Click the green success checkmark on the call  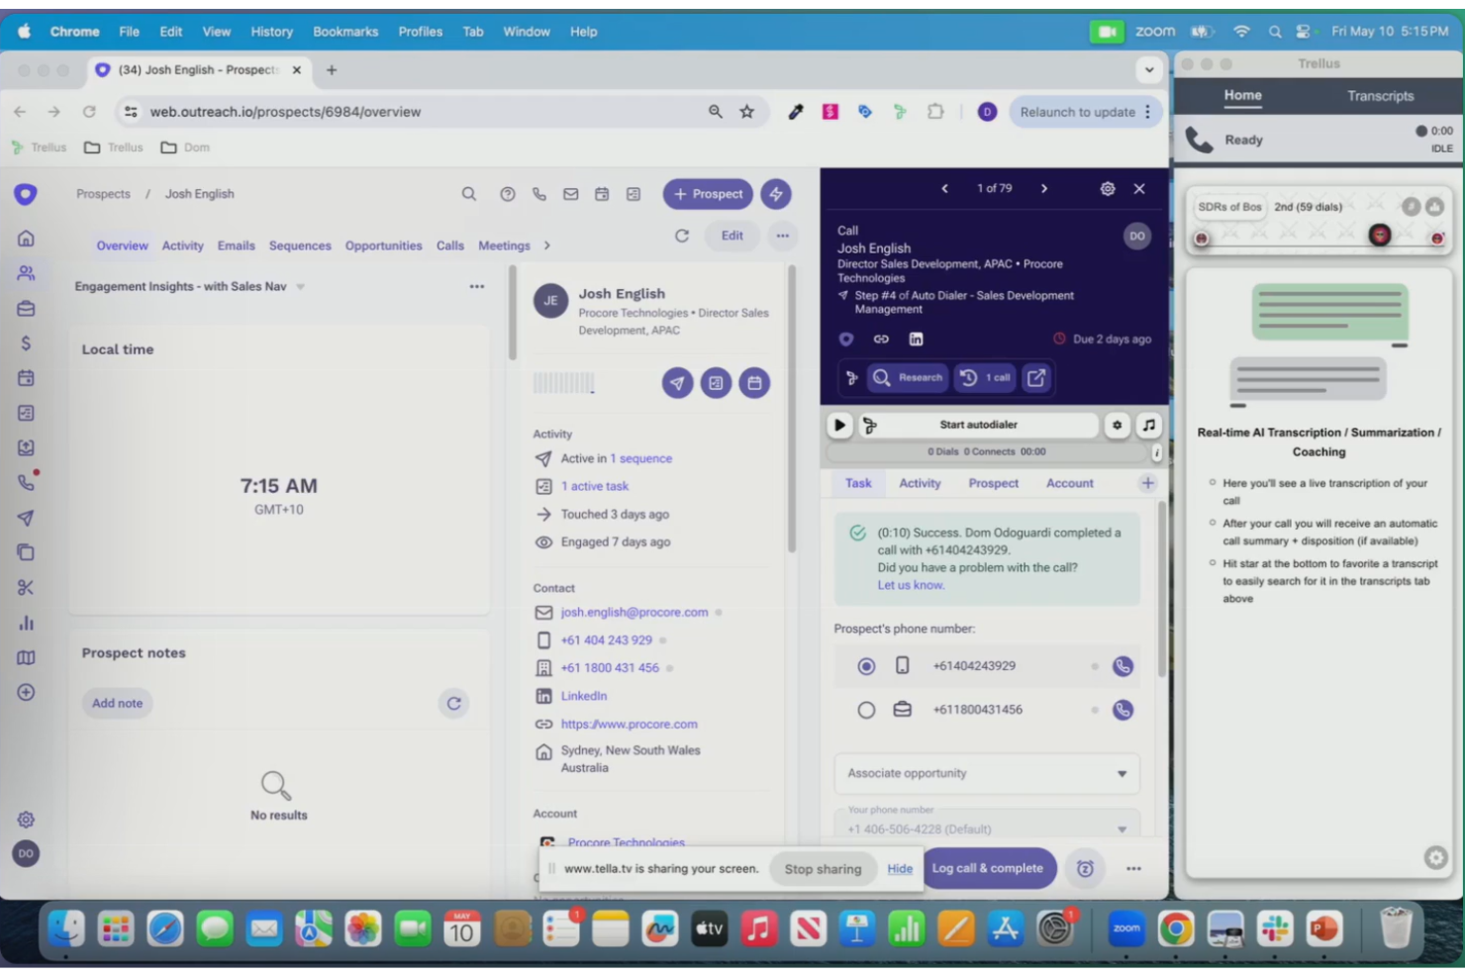pos(857,533)
